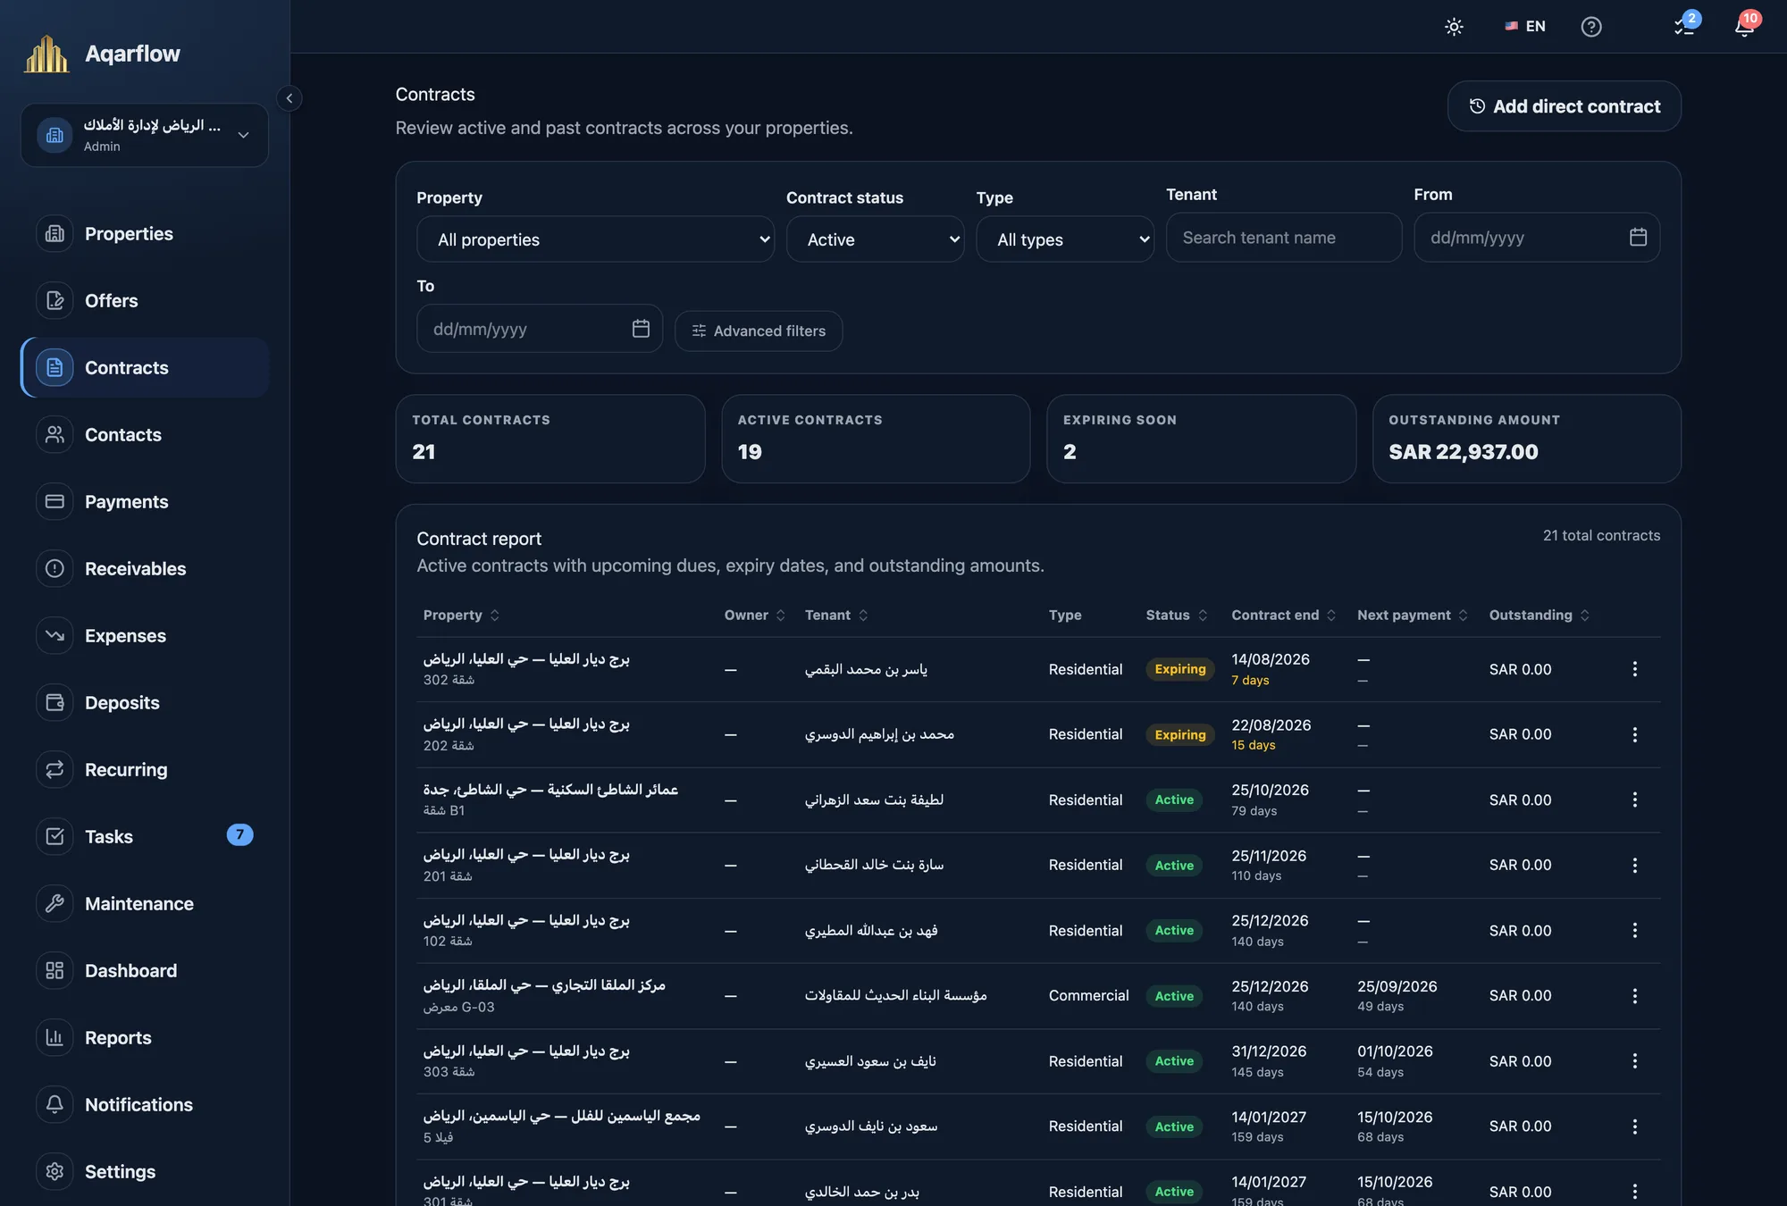
Task: Click the Maintenance wrench icon
Action: click(55, 904)
